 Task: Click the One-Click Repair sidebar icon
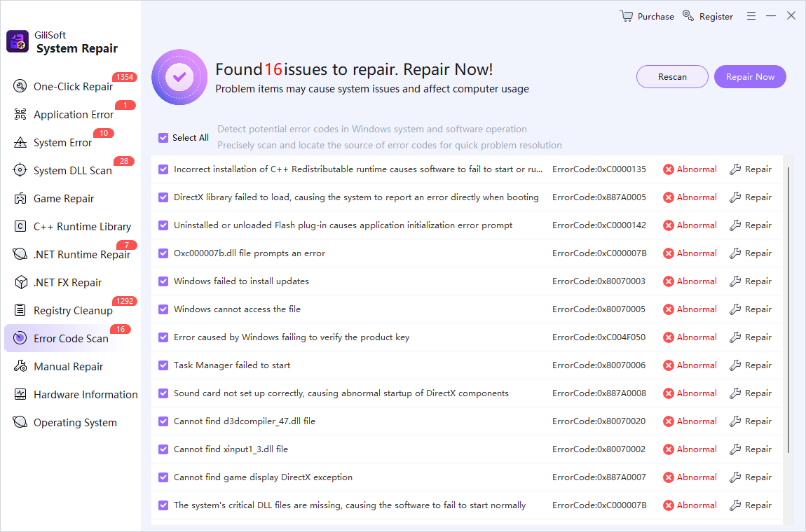point(20,86)
